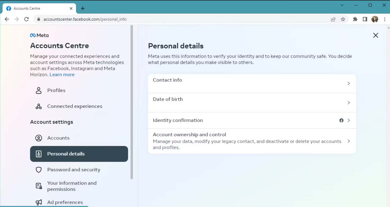The image size is (390, 207).
Task: Click the site padlock icon
Action: (39, 19)
